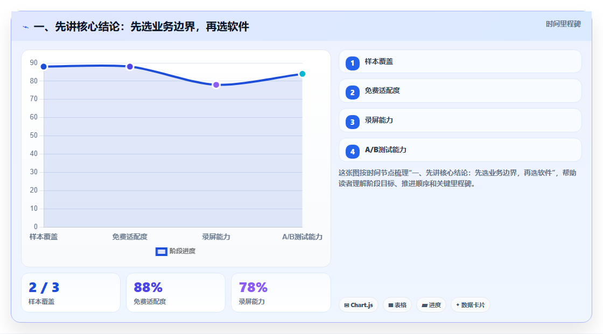Select the purple 录屏能力 data point

point(216,84)
